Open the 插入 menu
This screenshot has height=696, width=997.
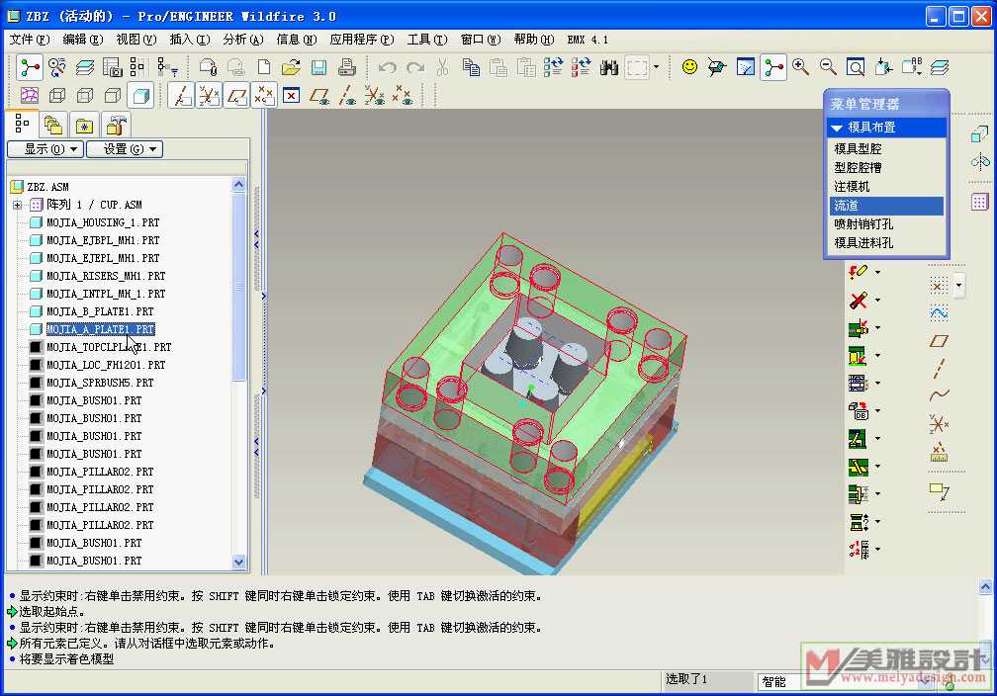tap(190, 40)
